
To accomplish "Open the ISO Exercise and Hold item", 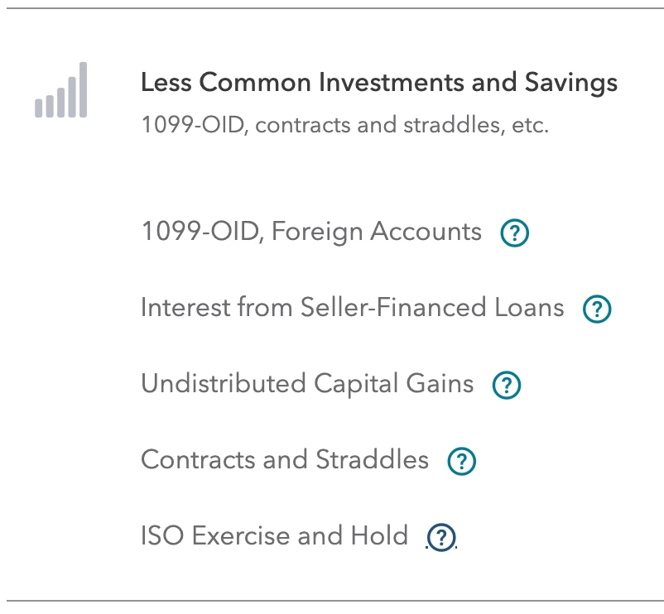I will pos(274,536).
